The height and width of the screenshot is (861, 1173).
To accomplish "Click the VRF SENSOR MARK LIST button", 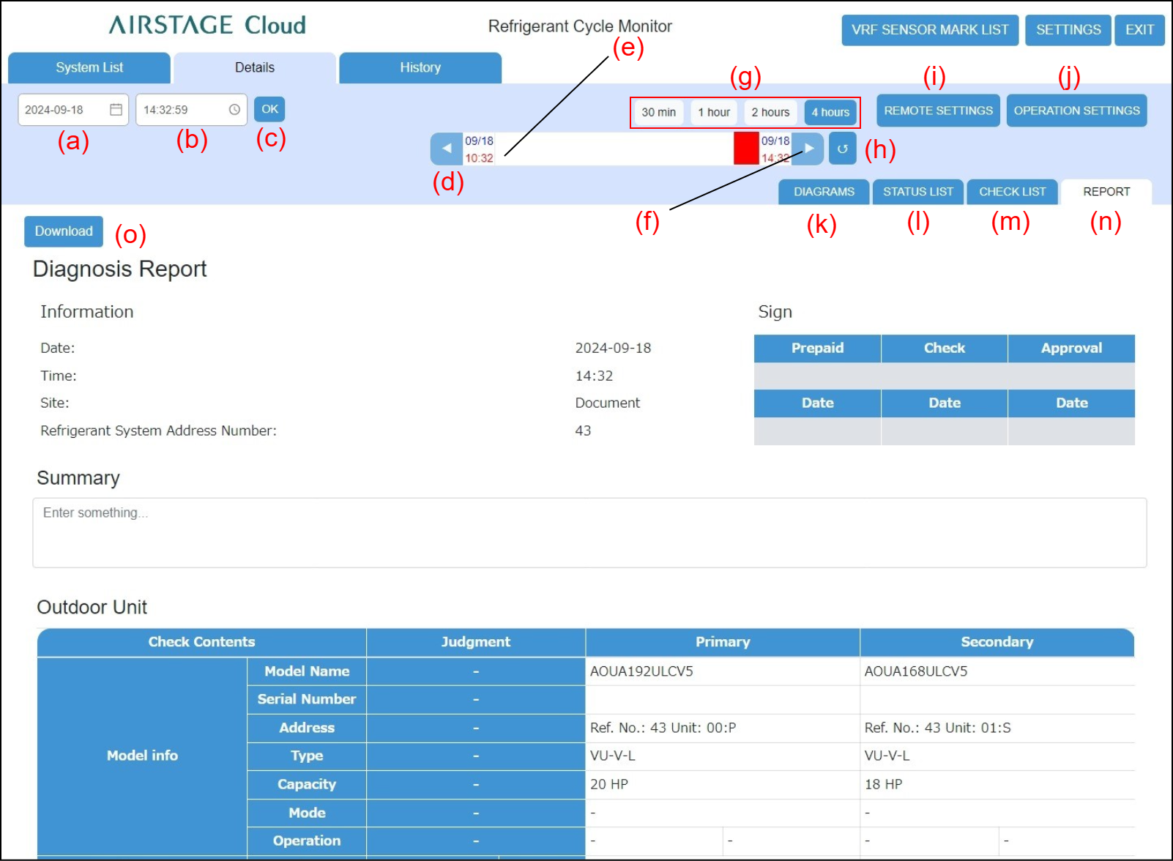I will coord(929,30).
